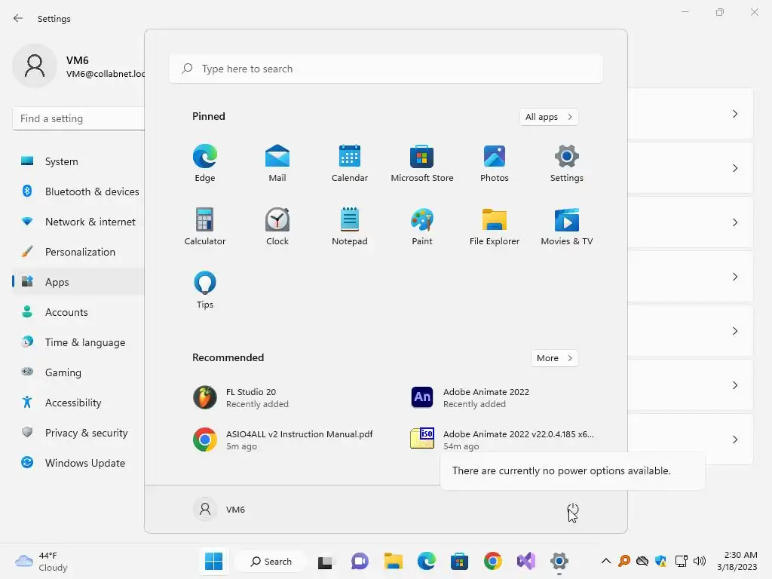Open Windows Update settings
772x579 pixels.
coord(78,463)
